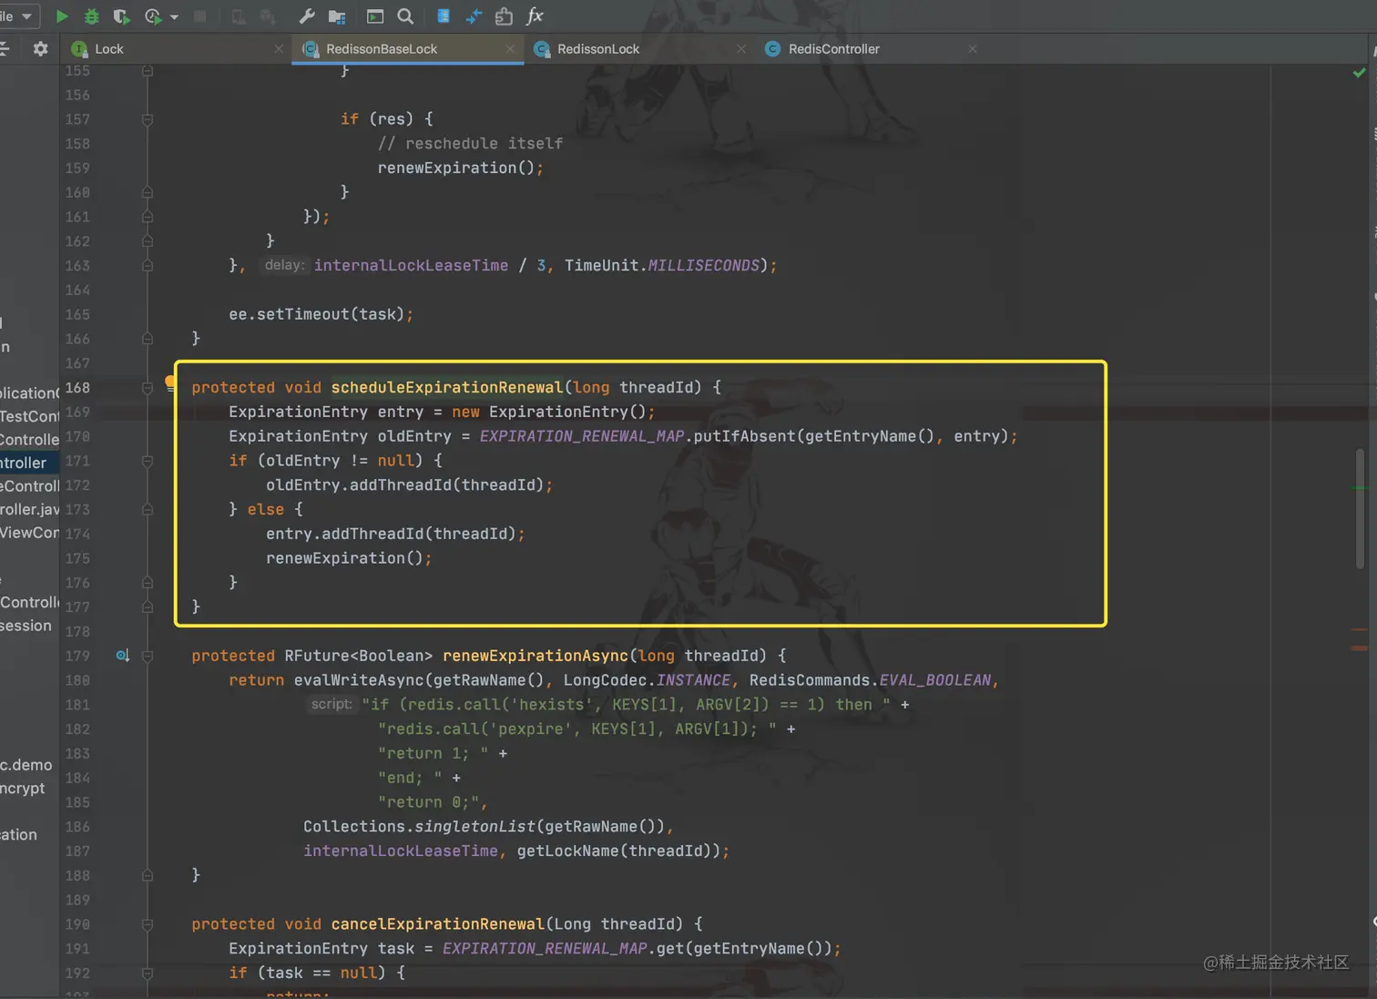Click the vertical editor scrollbar thumb
The height and width of the screenshot is (999, 1377).
pyautogui.click(x=1361, y=508)
